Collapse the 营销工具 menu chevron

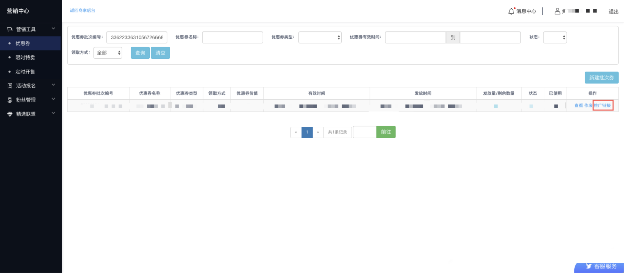tap(53, 29)
